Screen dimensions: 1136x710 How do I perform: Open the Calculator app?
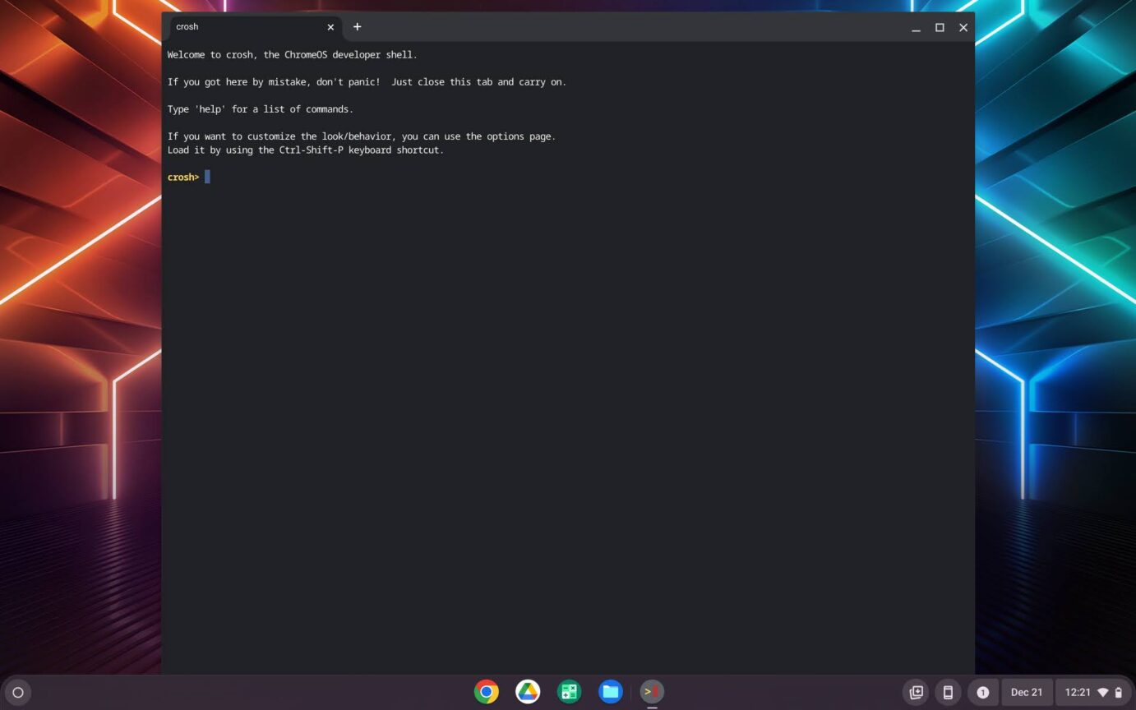coord(569,691)
